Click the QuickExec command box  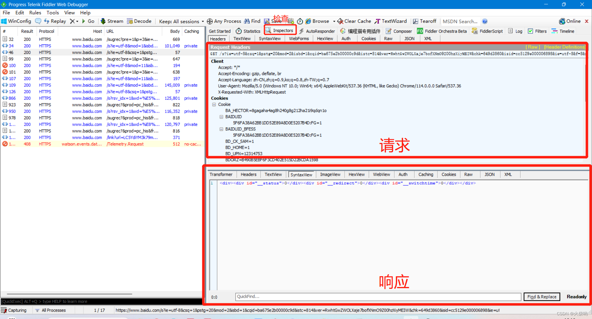pyautogui.click(x=101, y=301)
